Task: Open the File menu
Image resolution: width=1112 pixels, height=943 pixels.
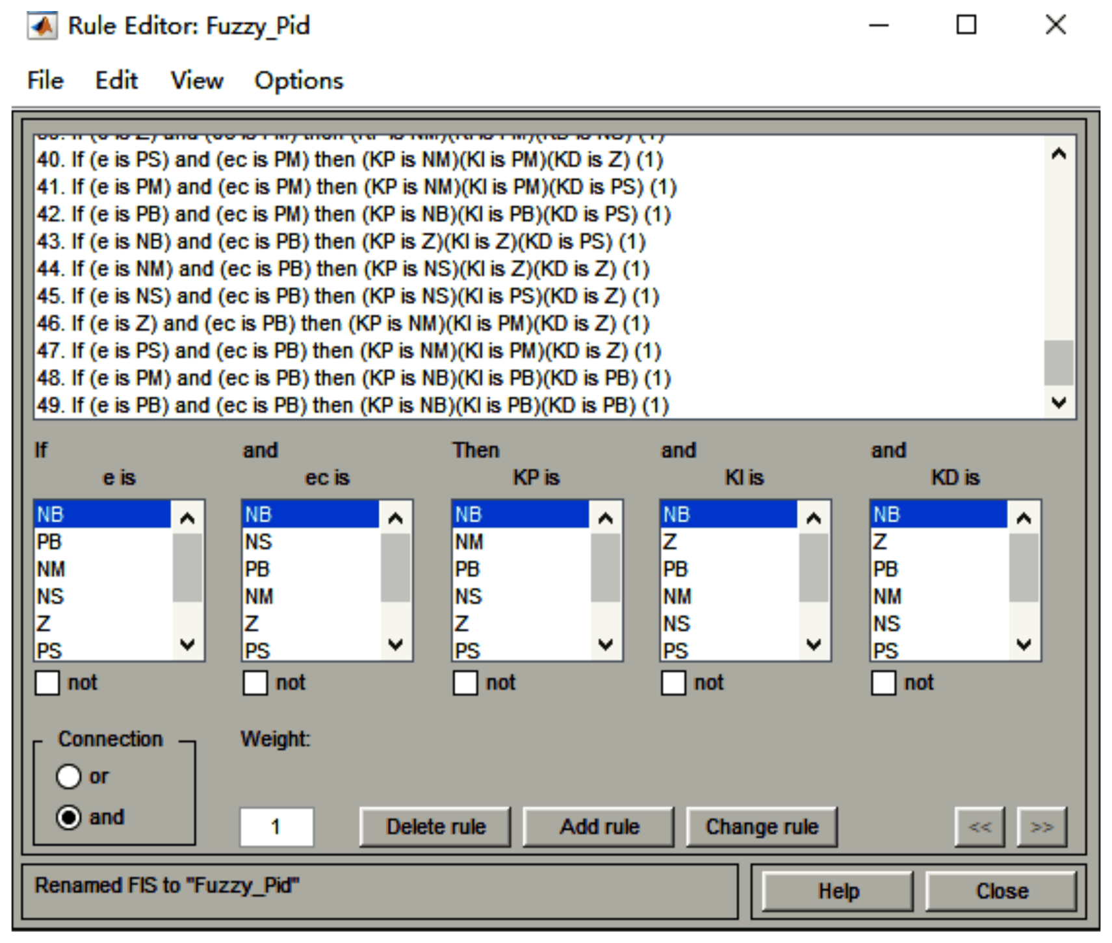Action: coord(45,81)
